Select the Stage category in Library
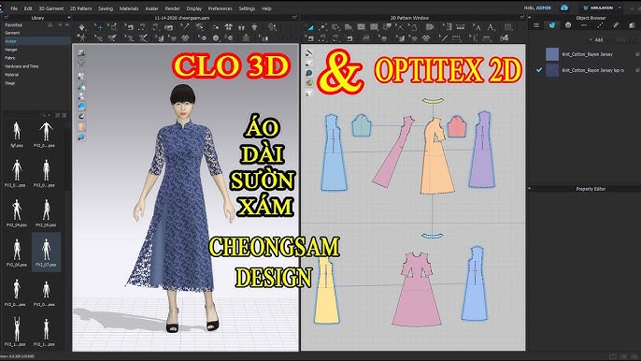This screenshot has width=641, height=361. pyautogui.click(x=9, y=83)
